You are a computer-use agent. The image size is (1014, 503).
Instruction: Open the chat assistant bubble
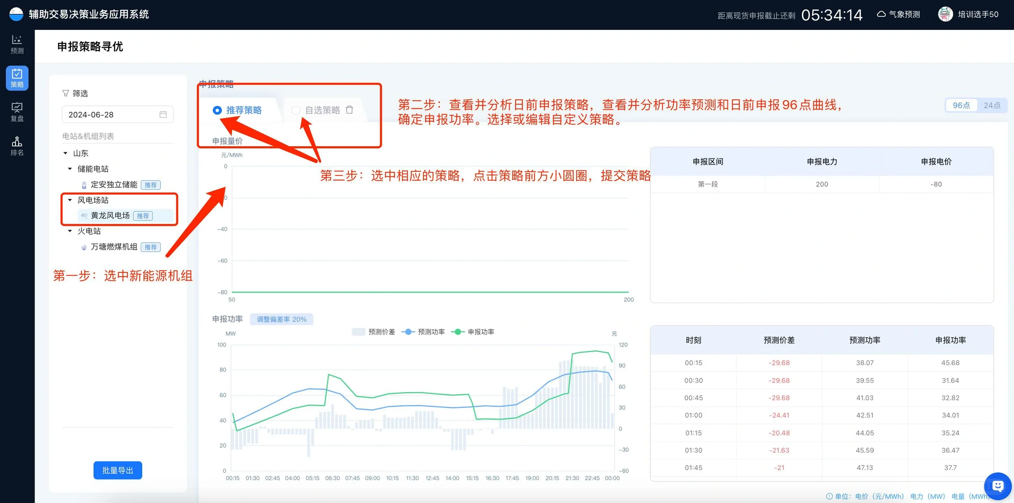tap(997, 486)
